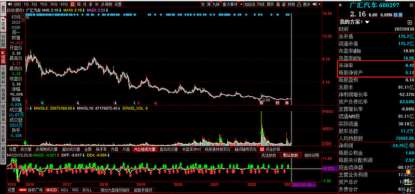Screen dimensions: 415x194
Task: Select the BOLL indicator tab
Action: (87, 190)
